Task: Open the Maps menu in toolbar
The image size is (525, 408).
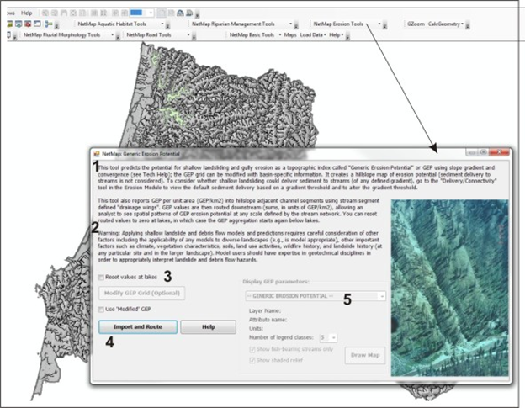Action: [x=289, y=35]
